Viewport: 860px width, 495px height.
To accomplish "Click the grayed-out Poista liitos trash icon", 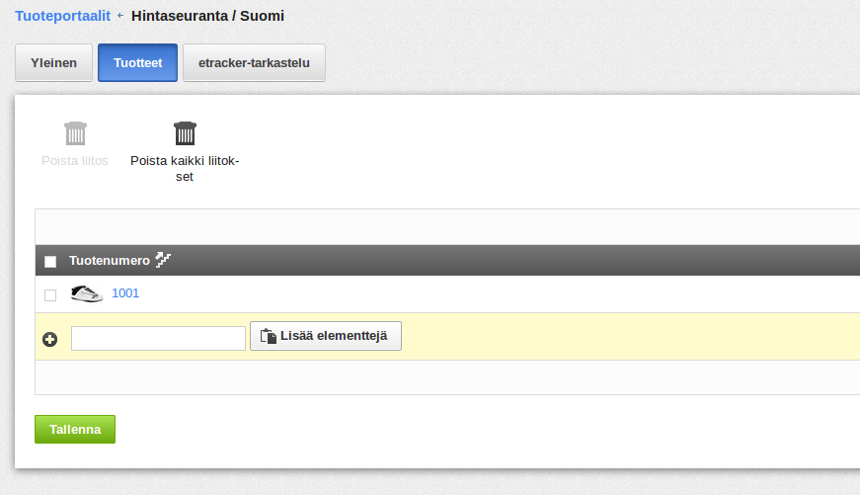I will tap(75, 133).
